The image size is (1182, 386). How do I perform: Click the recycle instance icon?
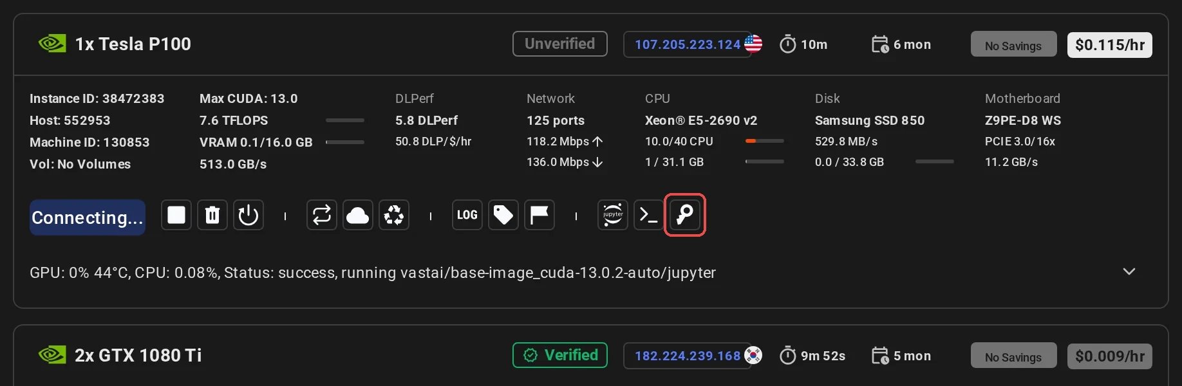tap(394, 215)
